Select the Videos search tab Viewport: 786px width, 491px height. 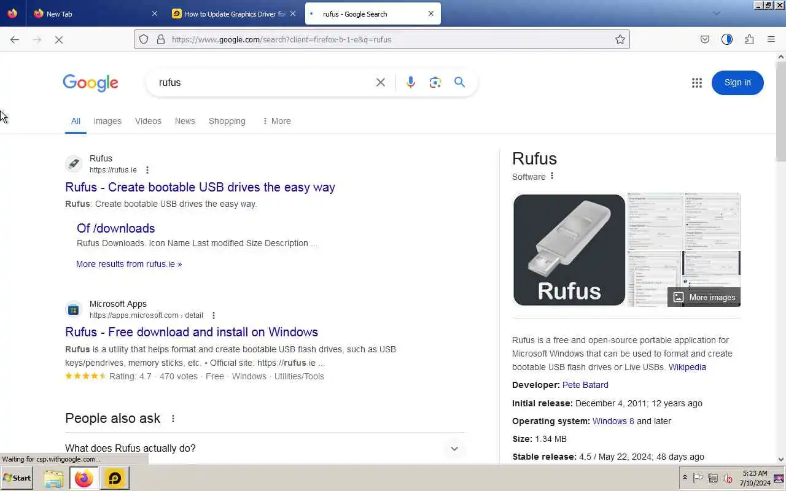point(148,121)
